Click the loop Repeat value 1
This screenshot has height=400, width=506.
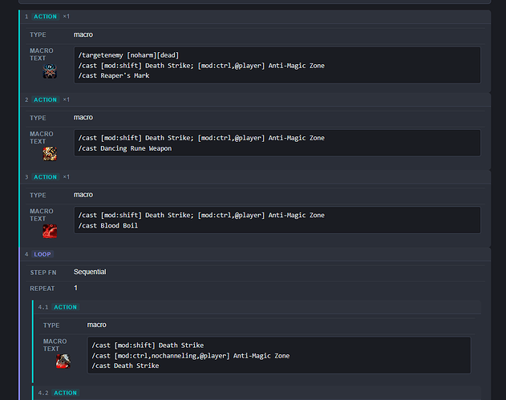pyautogui.click(x=75, y=288)
